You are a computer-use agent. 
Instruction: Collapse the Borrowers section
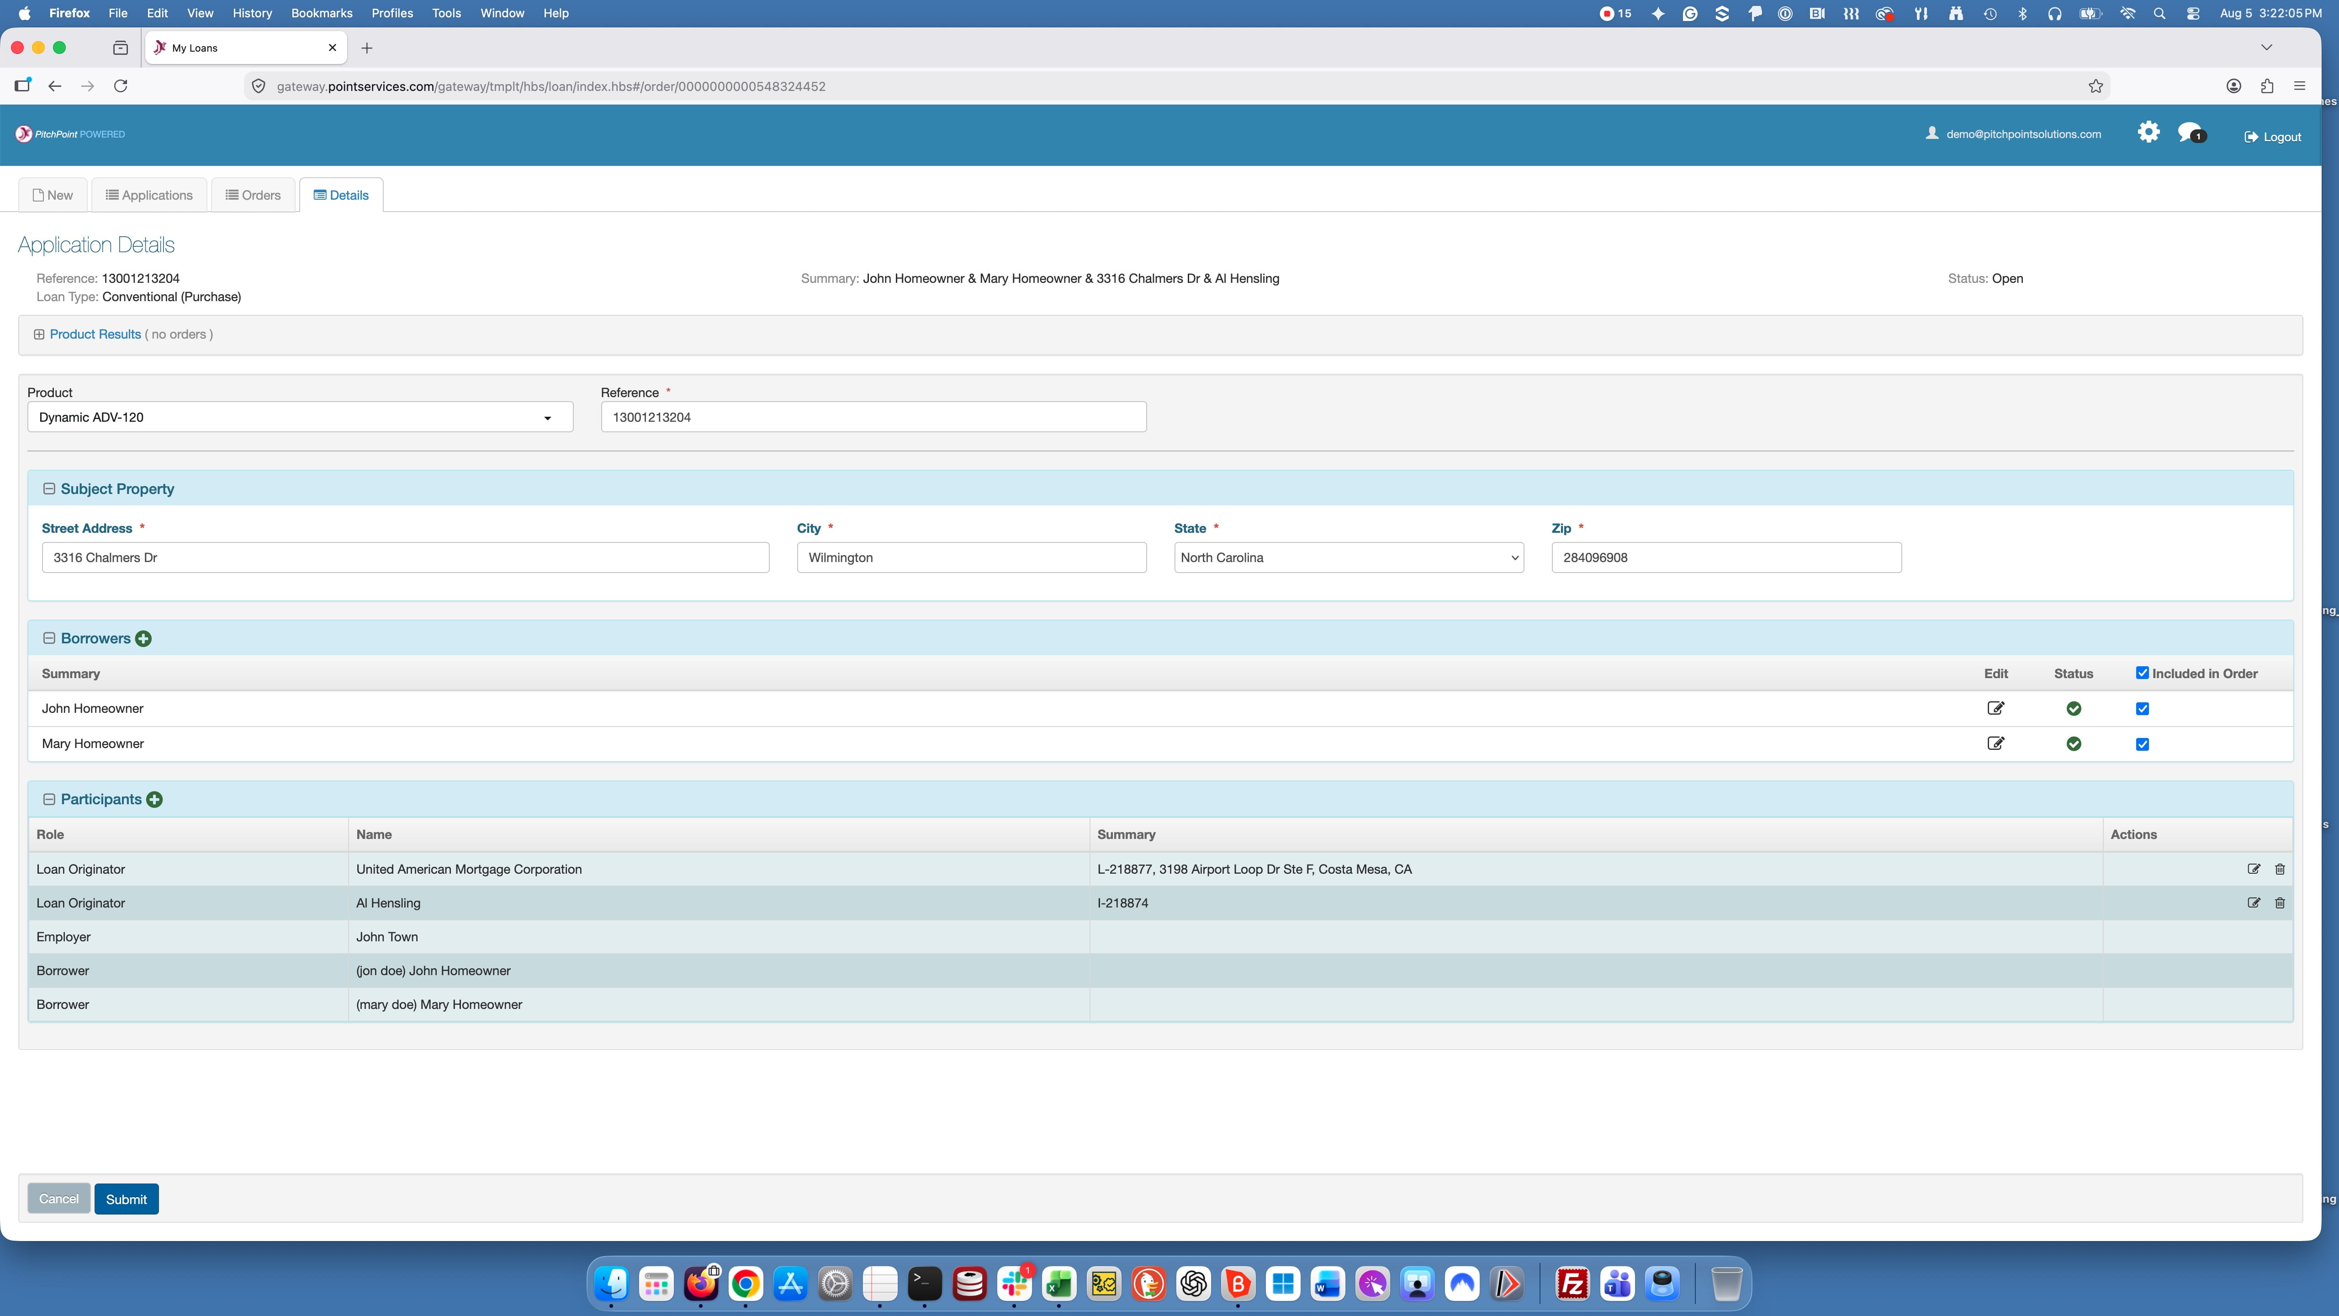tap(49, 638)
